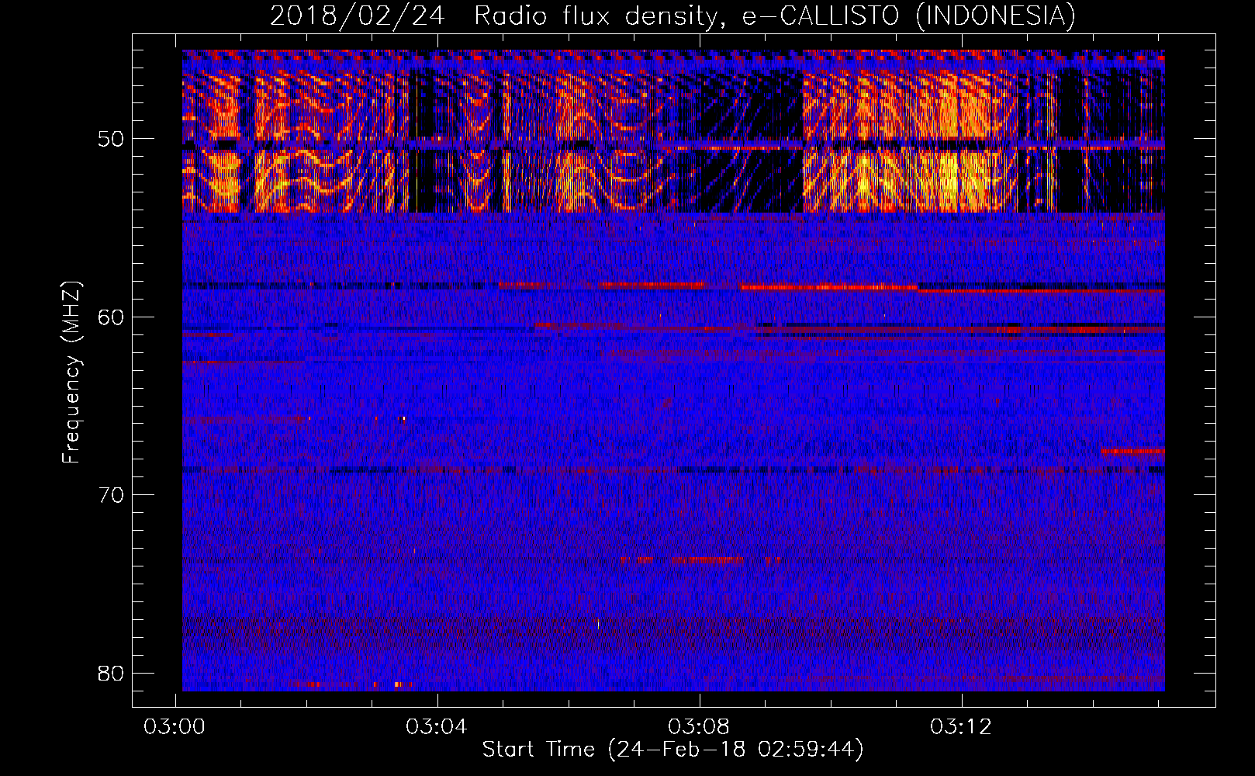
Task: Select the 50 frequency tick label
Action: [112, 139]
